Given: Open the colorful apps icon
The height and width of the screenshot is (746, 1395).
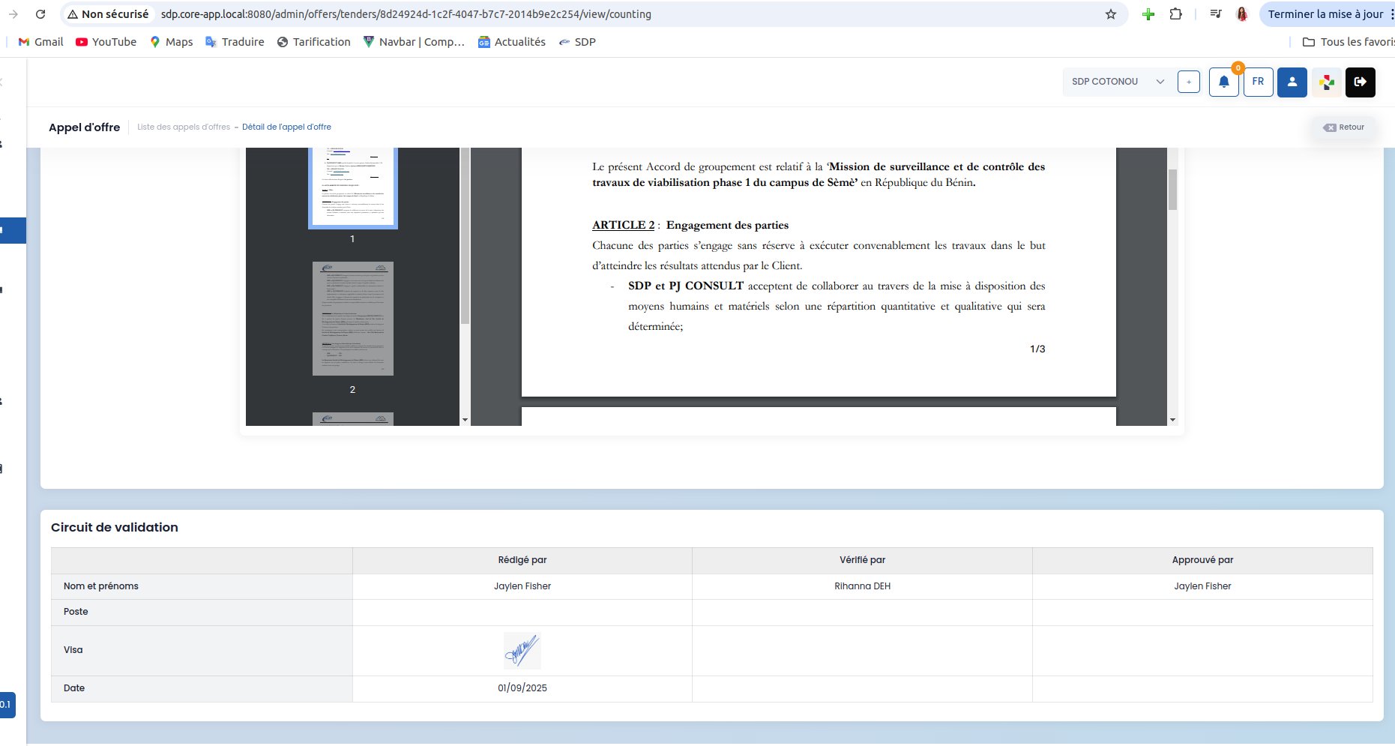Looking at the screenshot, I should pyautogui.click(x=1327, y=82).
